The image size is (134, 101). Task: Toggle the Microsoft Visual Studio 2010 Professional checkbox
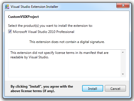[x=10, y=32]
